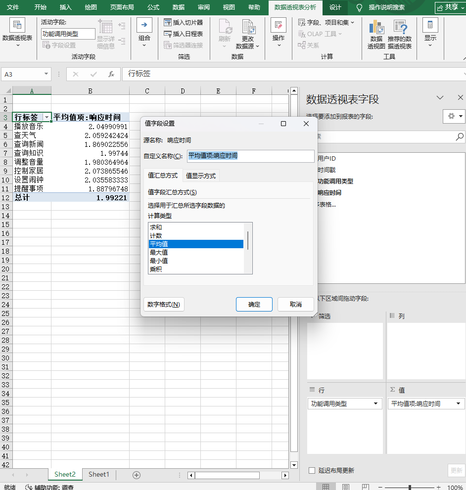Close the 值字段设置 dialog

coord(306,124)
